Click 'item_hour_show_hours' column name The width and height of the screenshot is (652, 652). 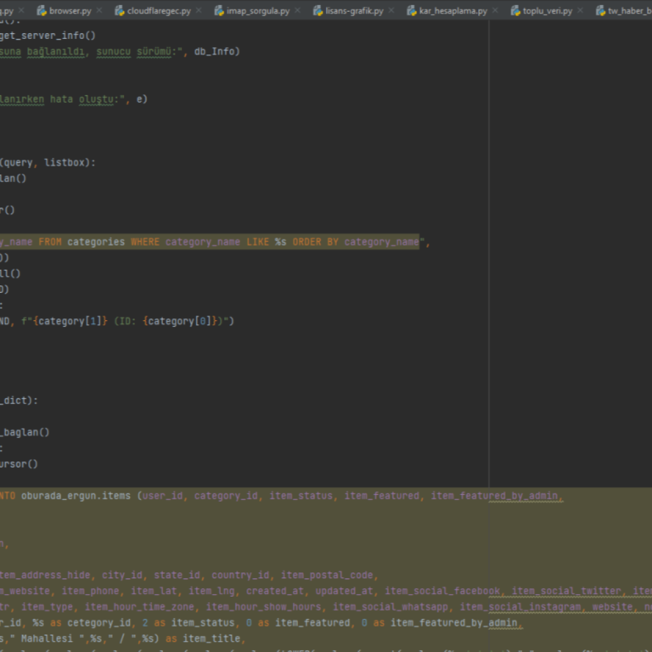264,607
